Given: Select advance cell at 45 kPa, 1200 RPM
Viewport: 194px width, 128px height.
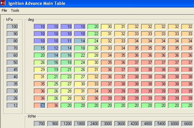Looking at the screenshot, I should pyautogui.click(x=66, y=70).
